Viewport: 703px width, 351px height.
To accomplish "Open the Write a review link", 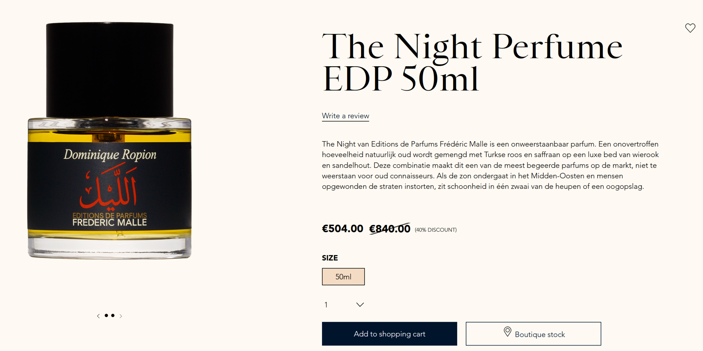I will [x=345, y=116].
